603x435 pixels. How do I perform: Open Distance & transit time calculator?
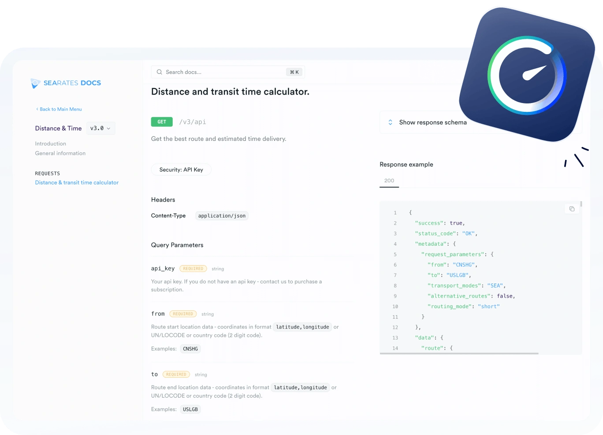[77, 183]
